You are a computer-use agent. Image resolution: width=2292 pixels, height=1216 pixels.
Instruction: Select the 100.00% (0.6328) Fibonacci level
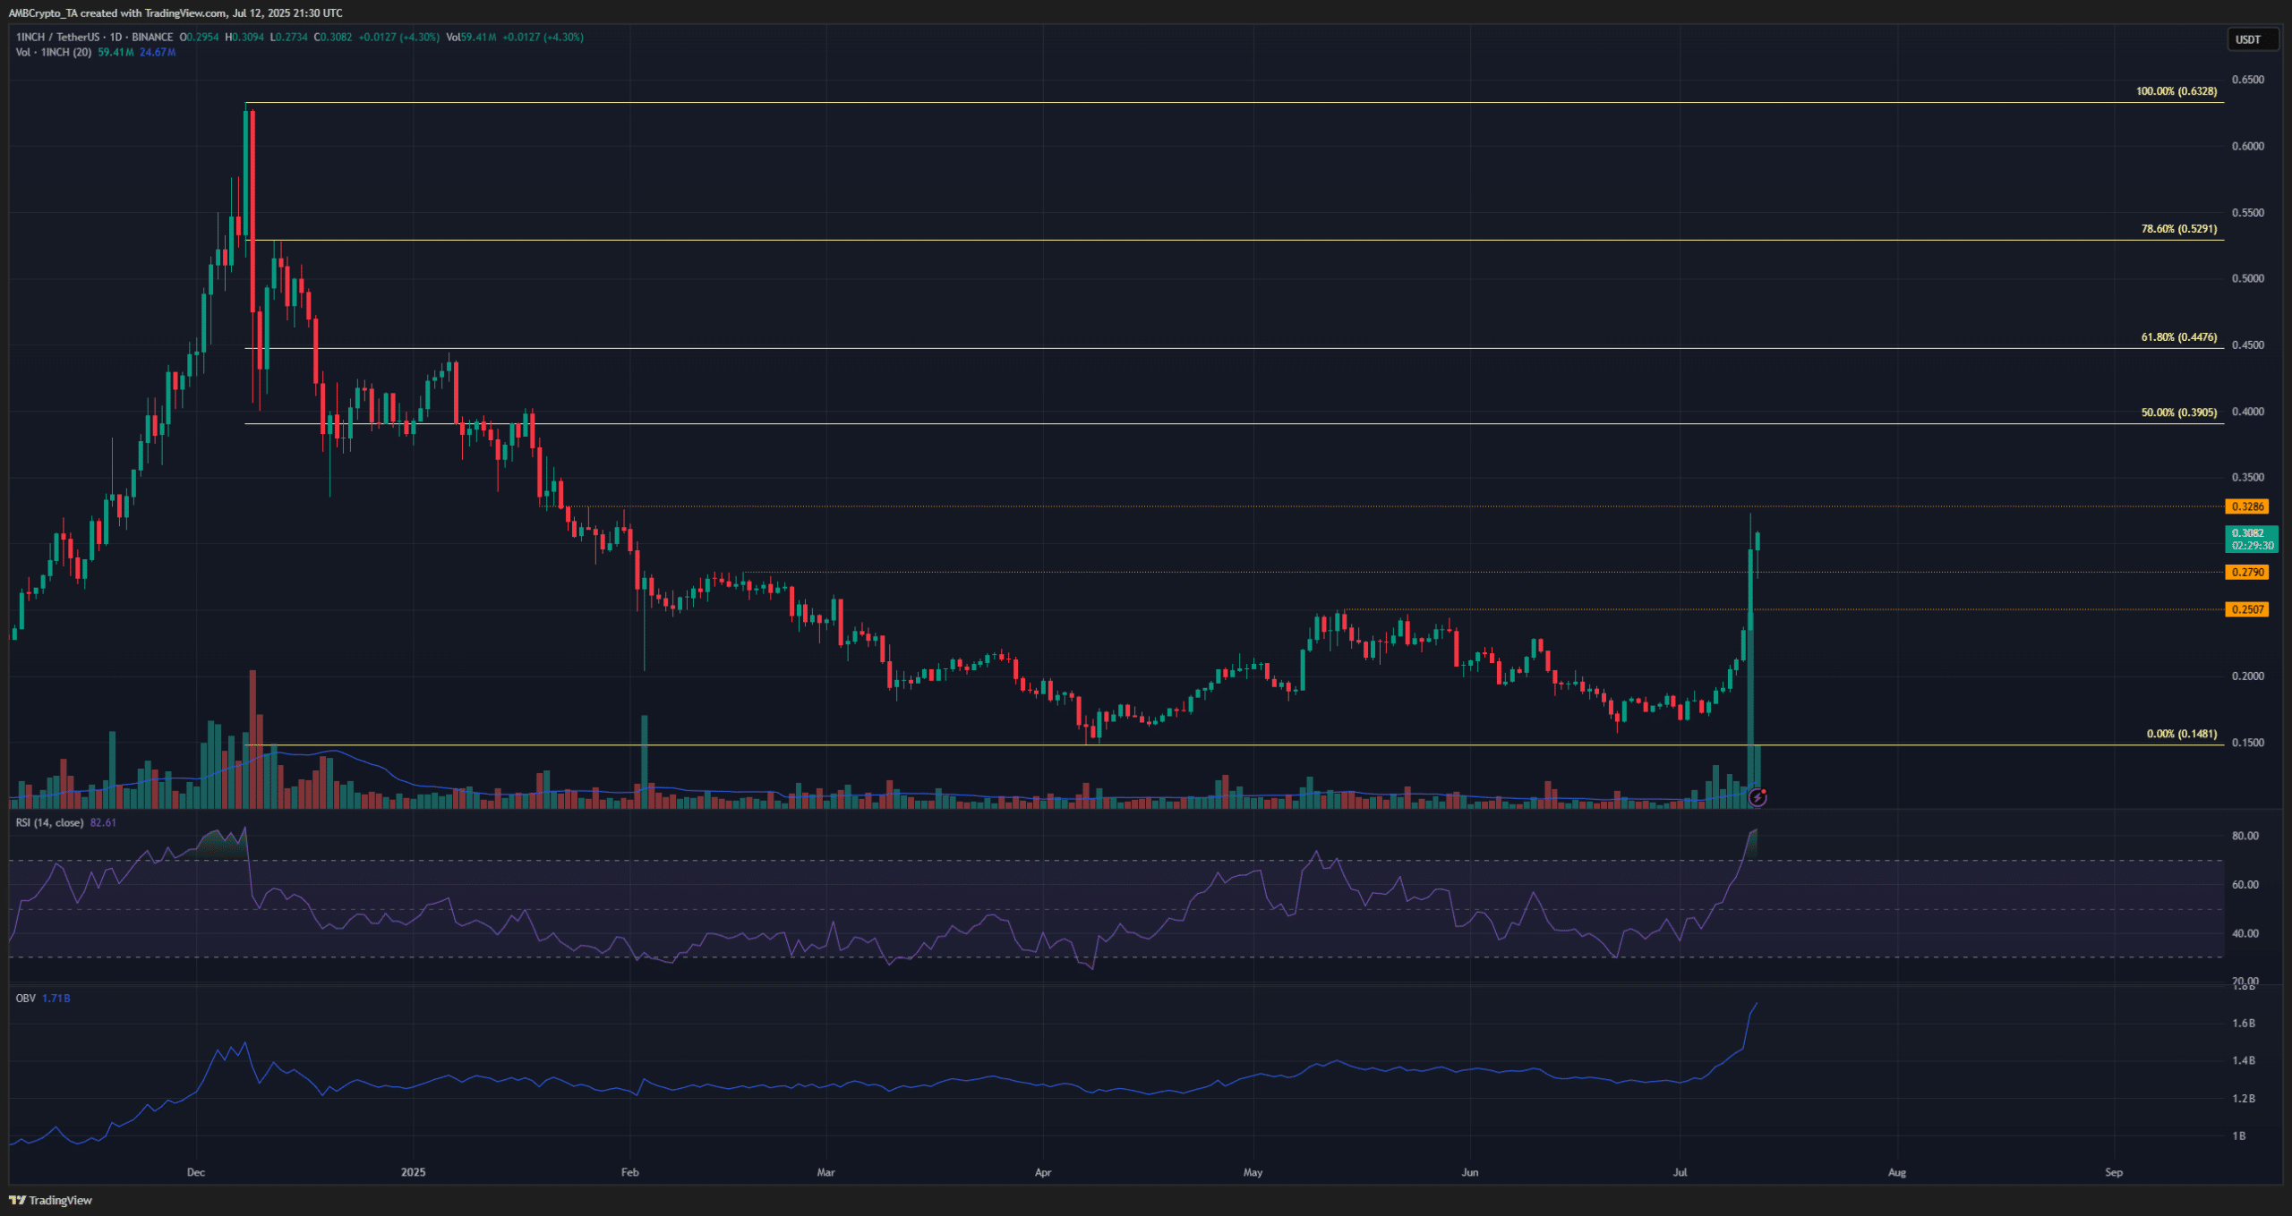click(x=2177, y=91)
